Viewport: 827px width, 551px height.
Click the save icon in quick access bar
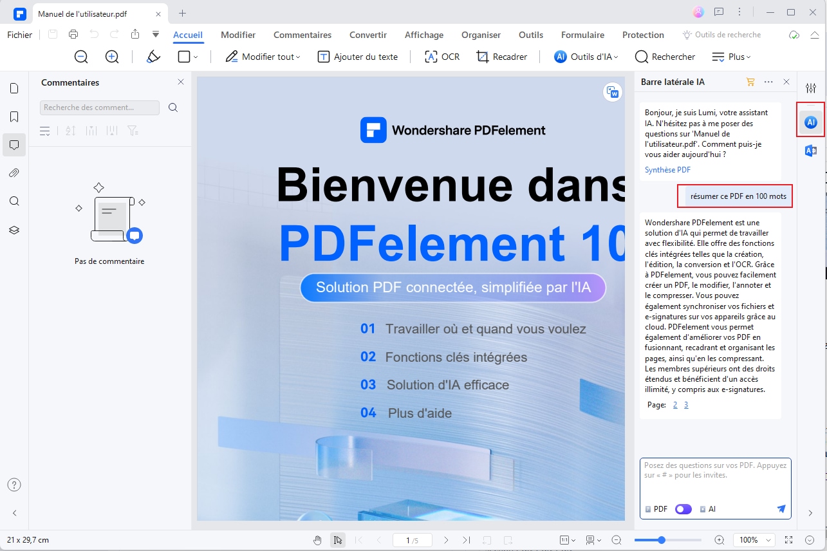pyautogui.click(x=53, y=34)
